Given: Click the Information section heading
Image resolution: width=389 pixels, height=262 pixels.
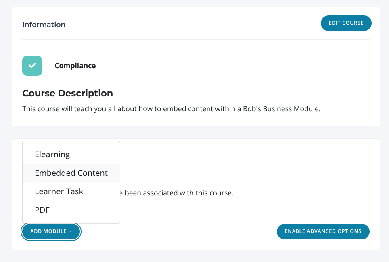Looking at the screenshot, I should (44, 25).
